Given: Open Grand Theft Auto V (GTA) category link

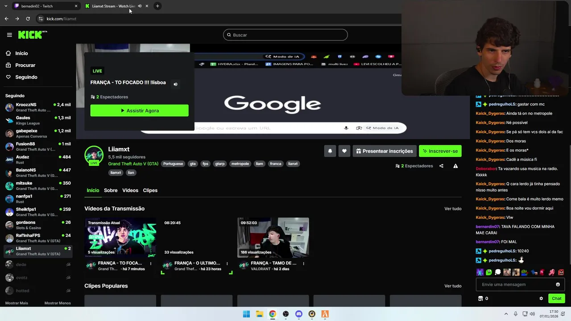Looking at the screenshot, I should pyautogui.click(x=133, y=164).
